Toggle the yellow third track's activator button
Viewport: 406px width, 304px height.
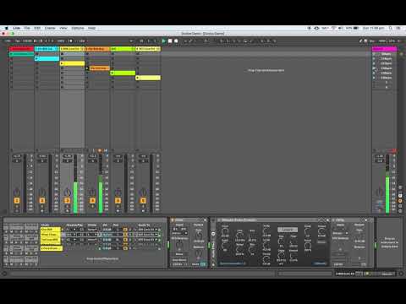click(68, 200)
